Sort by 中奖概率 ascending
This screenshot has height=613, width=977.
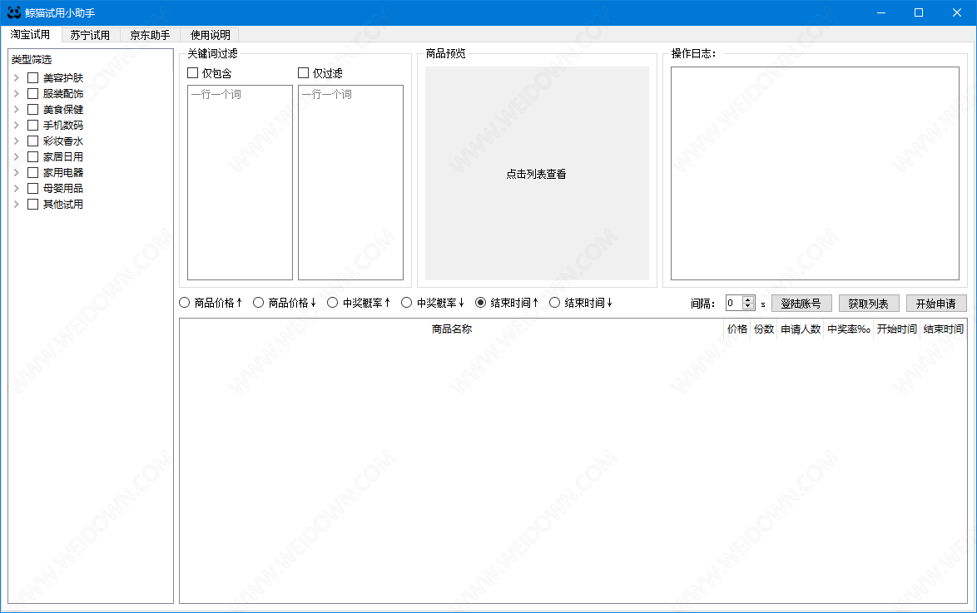[x=333, y=303]
